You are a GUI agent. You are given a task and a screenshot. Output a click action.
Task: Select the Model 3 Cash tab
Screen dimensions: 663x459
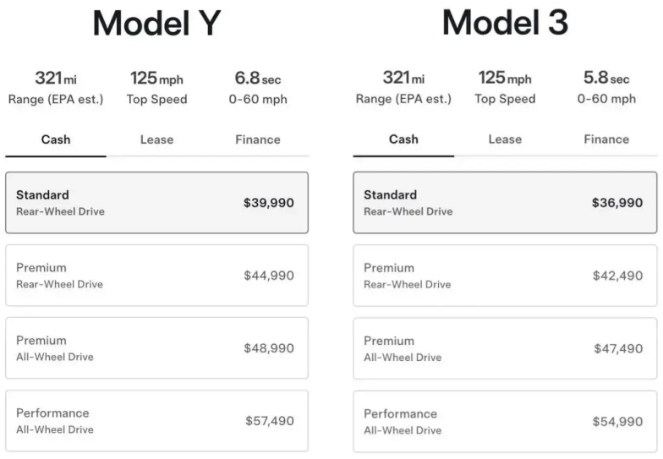coord(403,139)
